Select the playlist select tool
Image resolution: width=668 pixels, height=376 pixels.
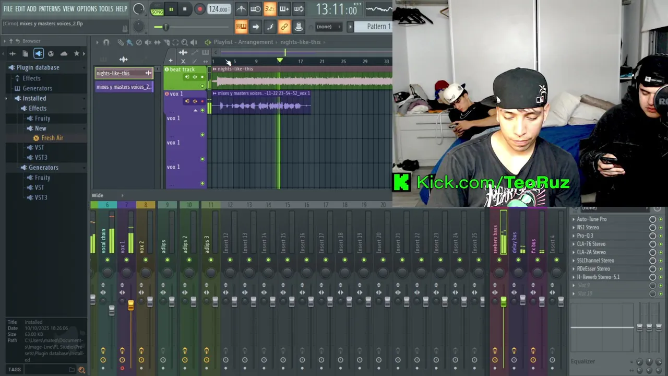pos(175,42)
